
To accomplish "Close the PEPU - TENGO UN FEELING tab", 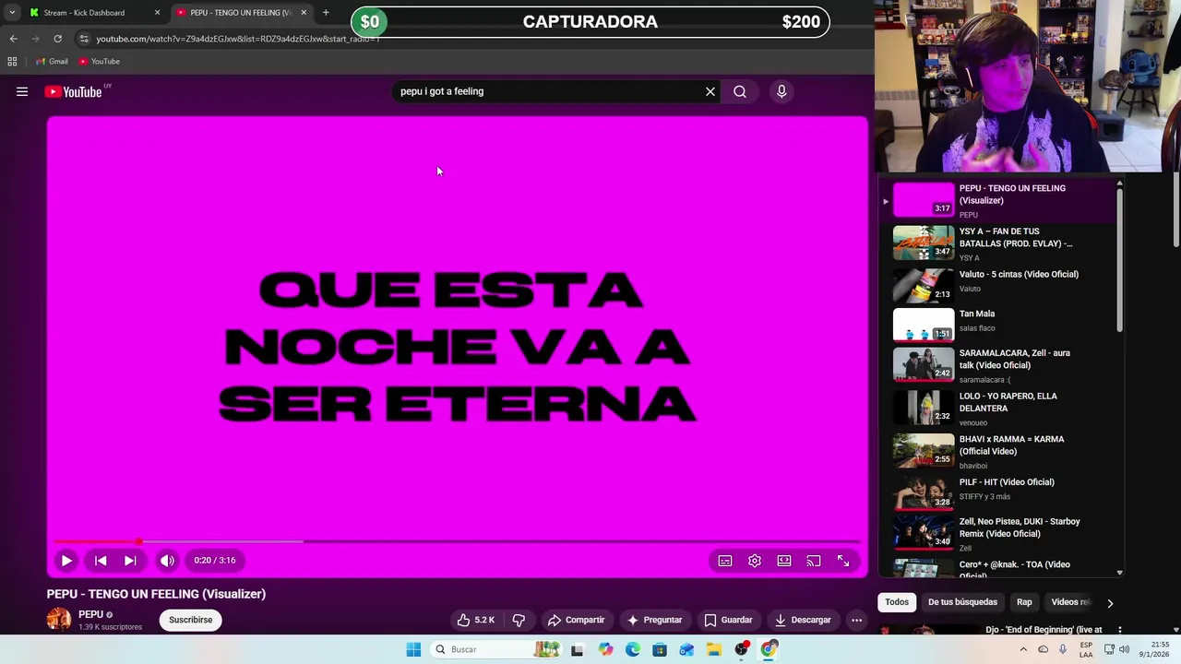I will (x=304, y=13).
